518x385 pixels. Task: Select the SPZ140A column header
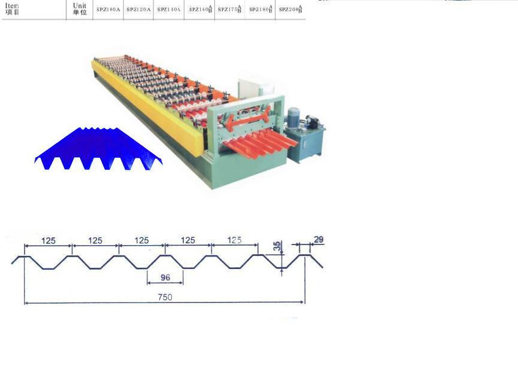point(169,10)
